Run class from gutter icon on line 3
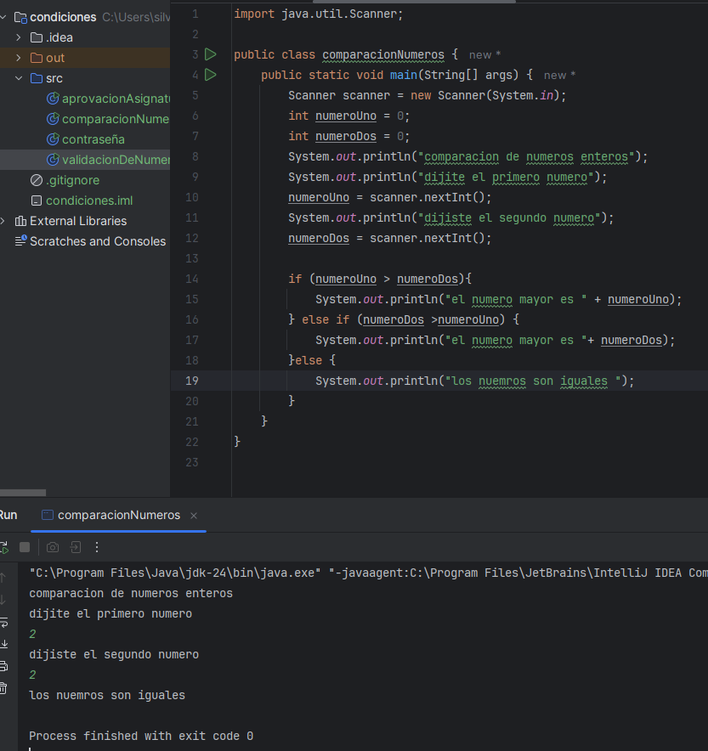708x751 pixels. (x=210, y=54)
